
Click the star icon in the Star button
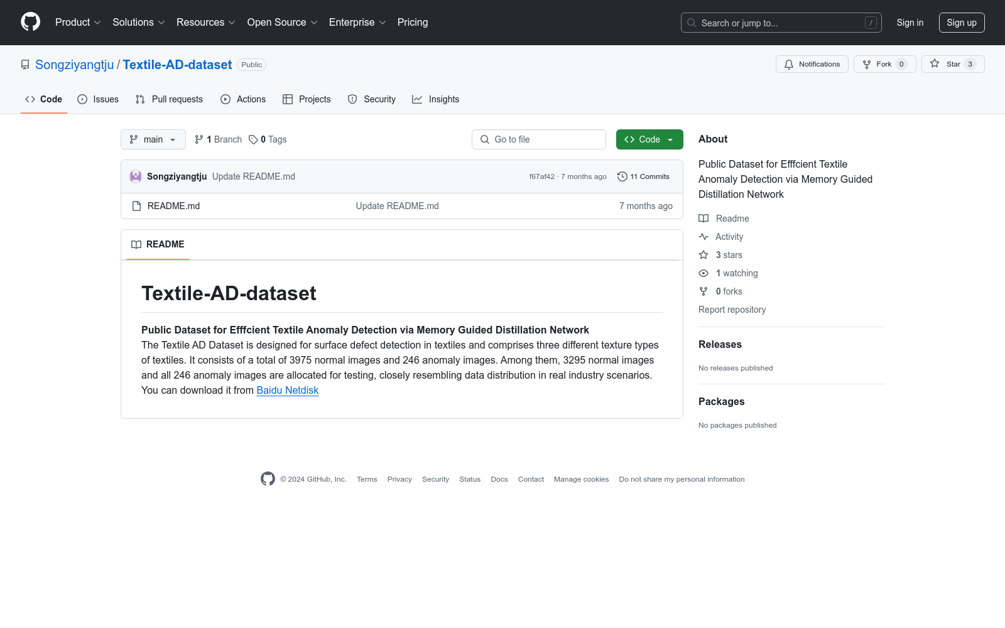(x=935, y=63)
